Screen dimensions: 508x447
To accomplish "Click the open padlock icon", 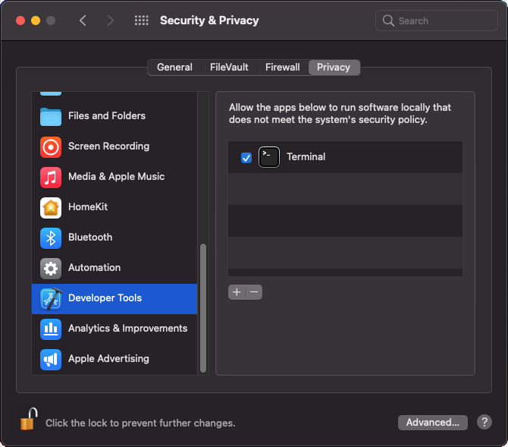I will pos(29,419).
